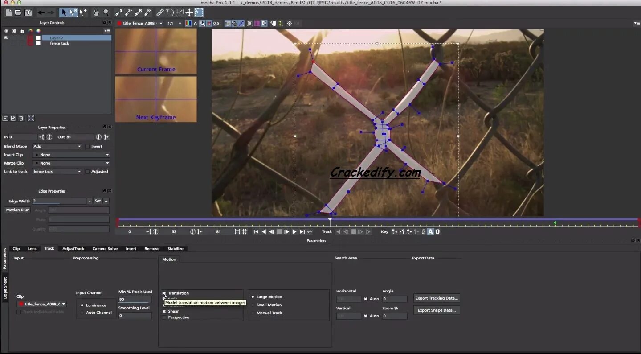Undo with the left arrow icon
This screenshot has height=354, width=641.
click(41, 12)
